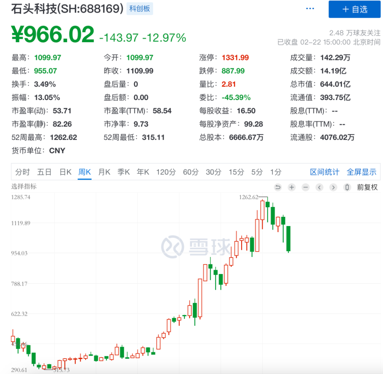This screenshot has width=383, height=374.
Task: Click the 流通股 value 4076.02万
Action: [x=337, y=137]
